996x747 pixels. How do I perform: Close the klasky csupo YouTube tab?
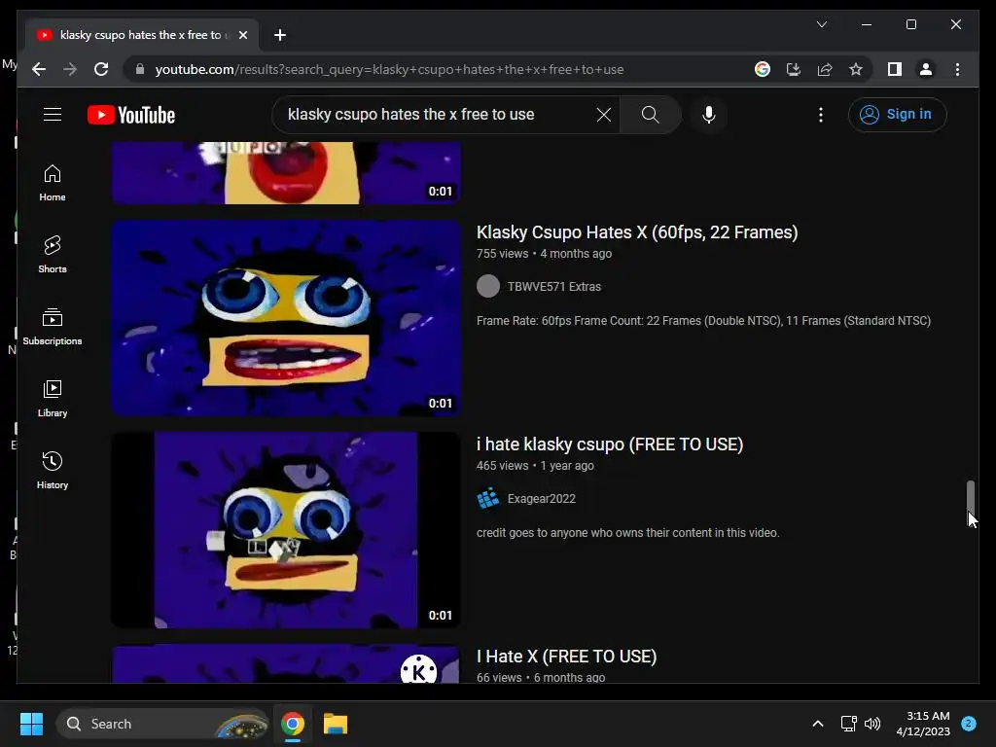coord(242,35)
